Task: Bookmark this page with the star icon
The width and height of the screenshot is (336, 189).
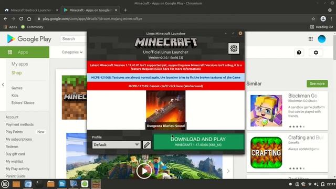Action: [313, 19]
